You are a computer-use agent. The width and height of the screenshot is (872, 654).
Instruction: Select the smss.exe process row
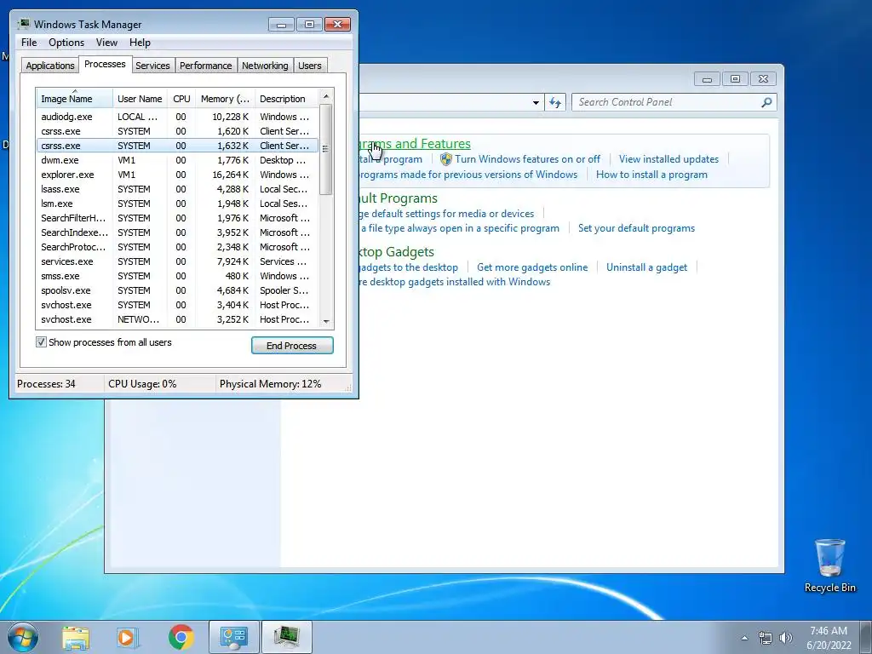177,276
